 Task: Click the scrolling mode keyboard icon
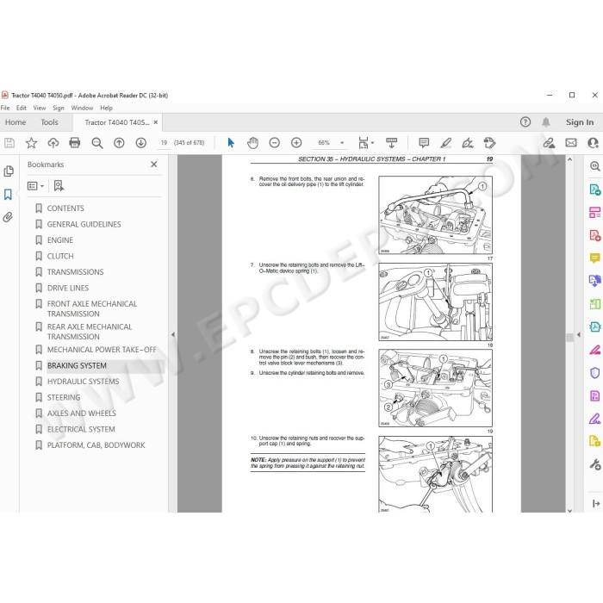click(391, 143)
